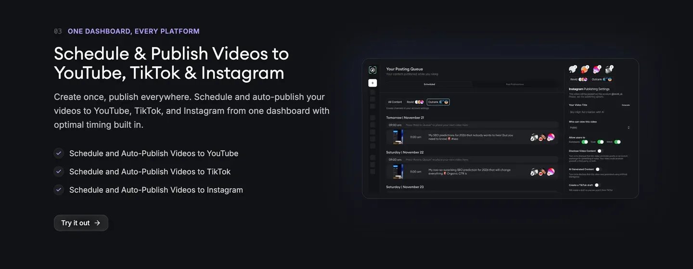
Task: Click 'Tomorrow | November 21' date heading
Action: coord(405,118)
